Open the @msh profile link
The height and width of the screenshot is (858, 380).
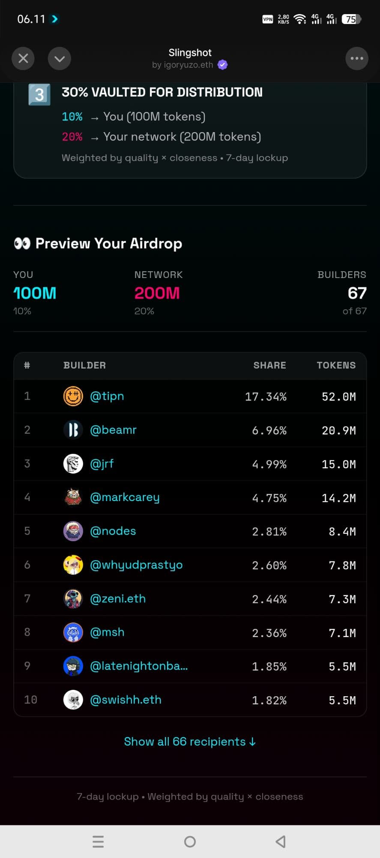[107, 632]
